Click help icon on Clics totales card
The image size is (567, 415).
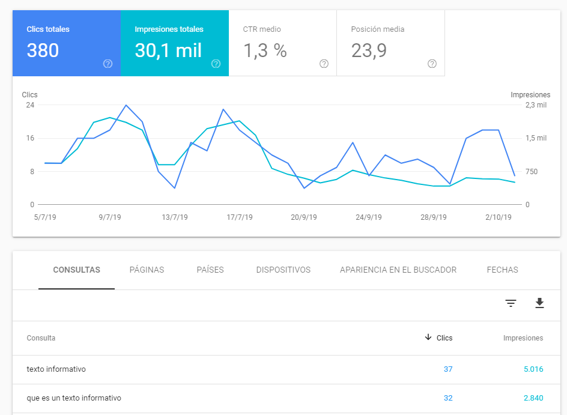(x=108, y=64)
